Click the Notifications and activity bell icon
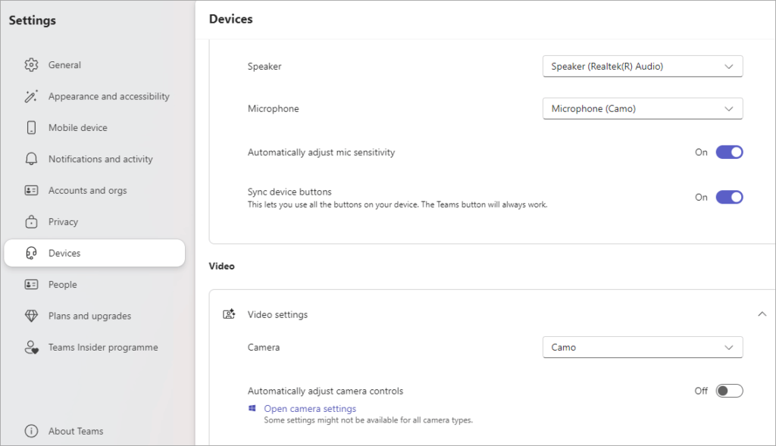The height and width of the screenshot is (446, 776). pyautogui.click(x=31, y=158)
